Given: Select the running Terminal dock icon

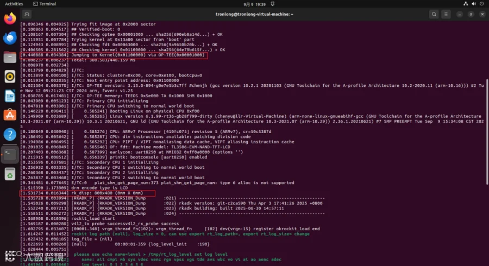Looking at the screenshot, I should pyautogui.click(x=10, y=154).
